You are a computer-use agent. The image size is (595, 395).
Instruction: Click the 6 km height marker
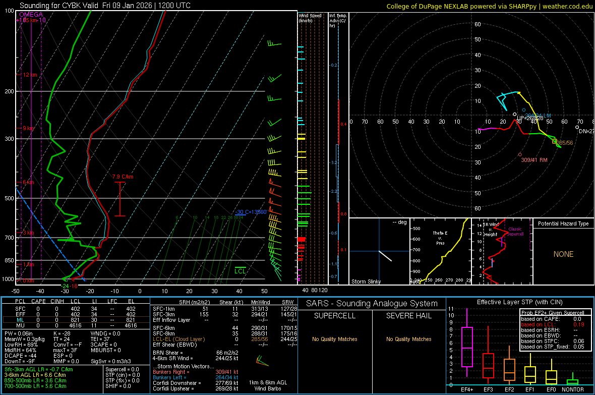(x=28, y=182)
